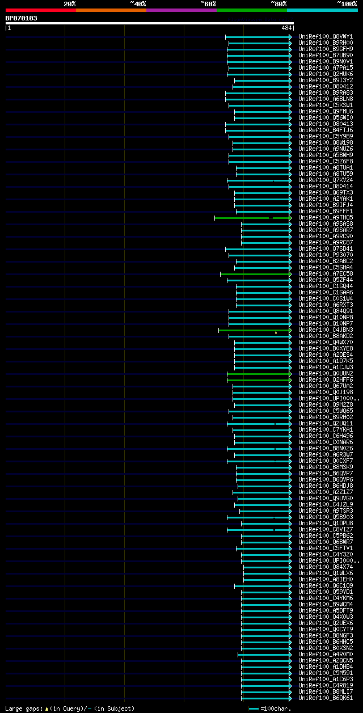
Task: Select the UniRef100_Q7XV24 hit label
Action: pos(326,180)
